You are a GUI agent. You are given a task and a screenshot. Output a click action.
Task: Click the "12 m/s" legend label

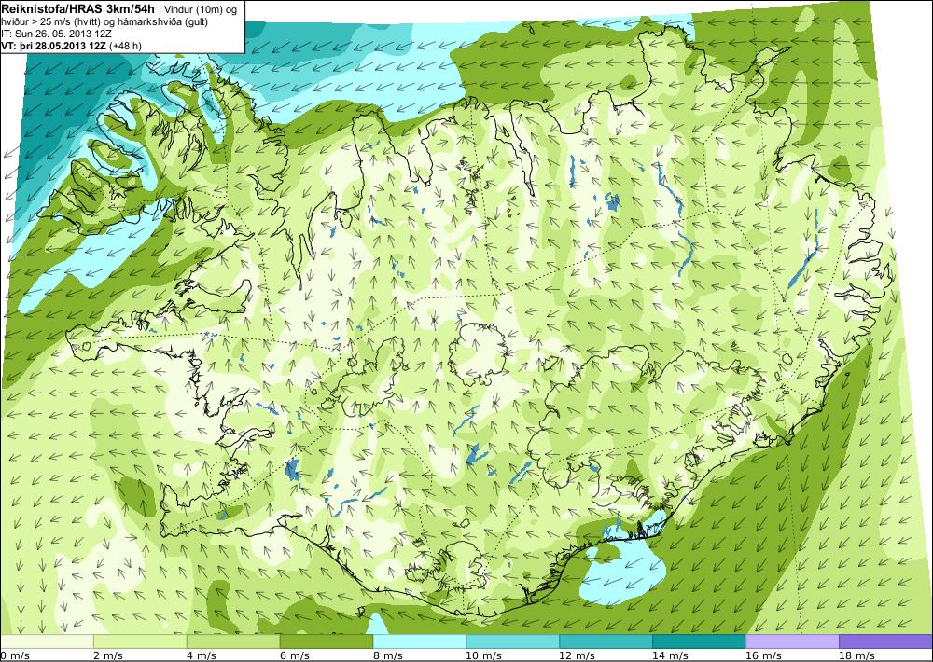point(577,655)
